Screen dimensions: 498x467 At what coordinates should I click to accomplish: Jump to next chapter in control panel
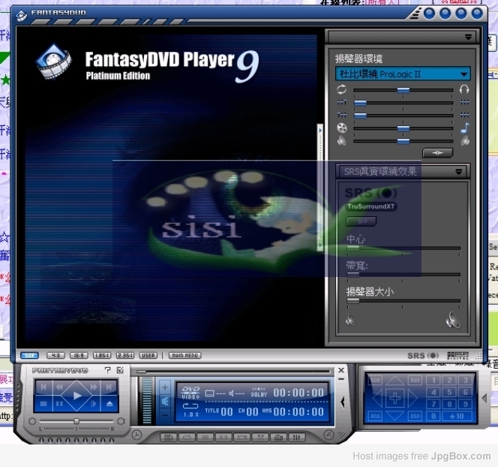click(109, 387)
